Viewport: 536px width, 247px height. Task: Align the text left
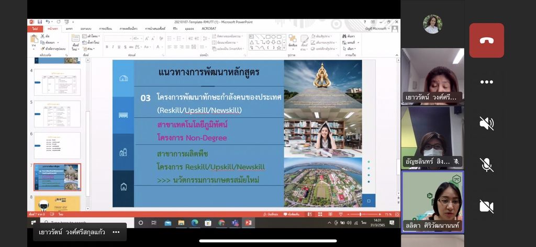[170, 47]
